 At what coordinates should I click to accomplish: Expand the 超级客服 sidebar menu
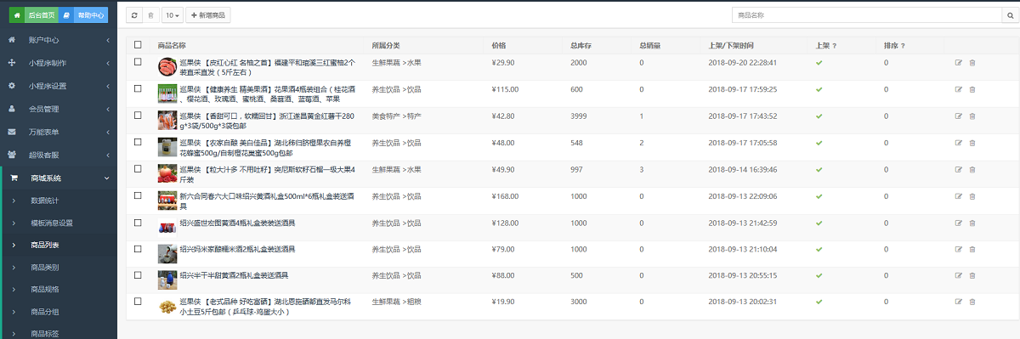59,155
